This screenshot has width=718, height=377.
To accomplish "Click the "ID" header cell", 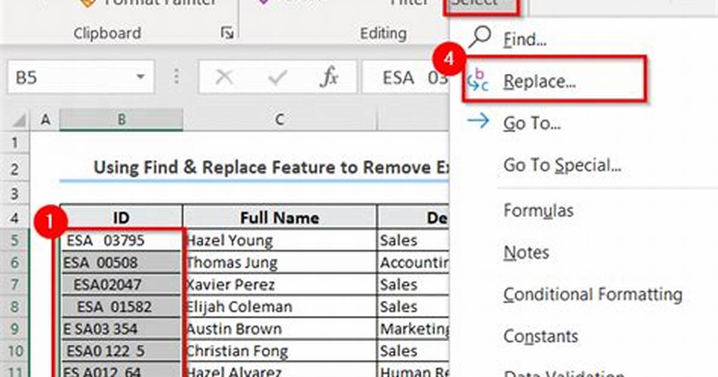I will pyautogui.click(x=121, y=217).
